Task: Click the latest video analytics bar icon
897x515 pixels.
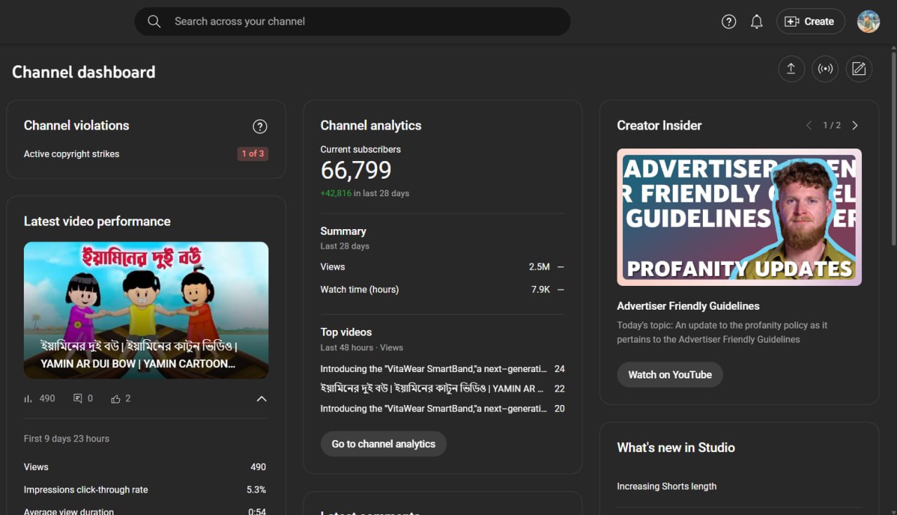Action: click(29, 399)
